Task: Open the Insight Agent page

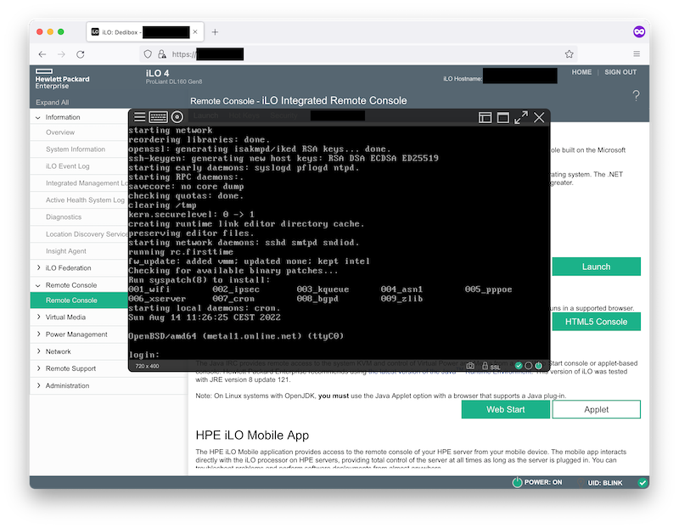Action: pos(66,251)
